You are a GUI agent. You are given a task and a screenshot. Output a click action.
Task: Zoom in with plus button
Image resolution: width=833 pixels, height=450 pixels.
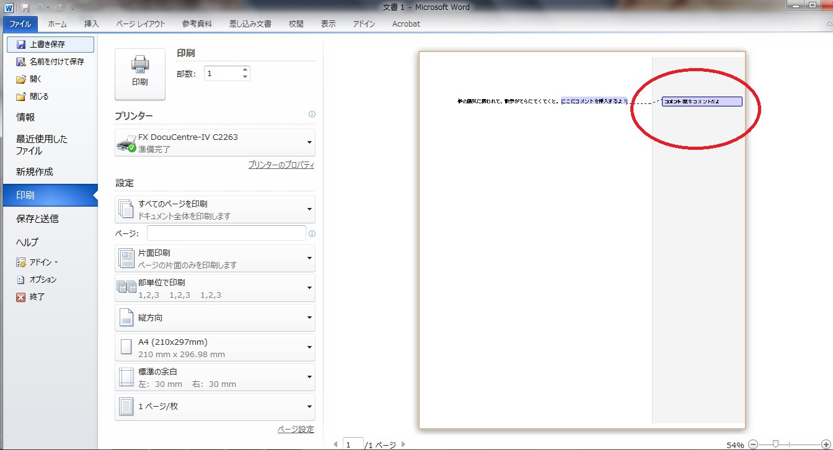825,444
